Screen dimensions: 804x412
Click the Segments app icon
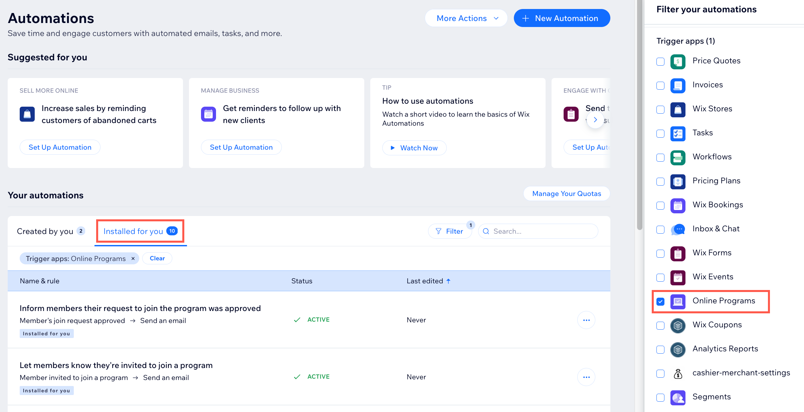click(x=678, y=397)
